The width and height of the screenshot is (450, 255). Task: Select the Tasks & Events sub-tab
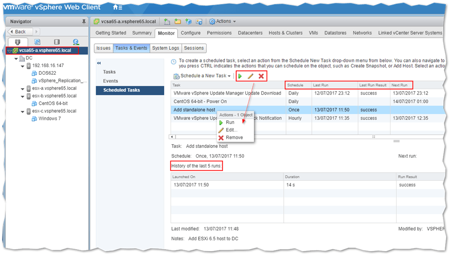(131, 48)
